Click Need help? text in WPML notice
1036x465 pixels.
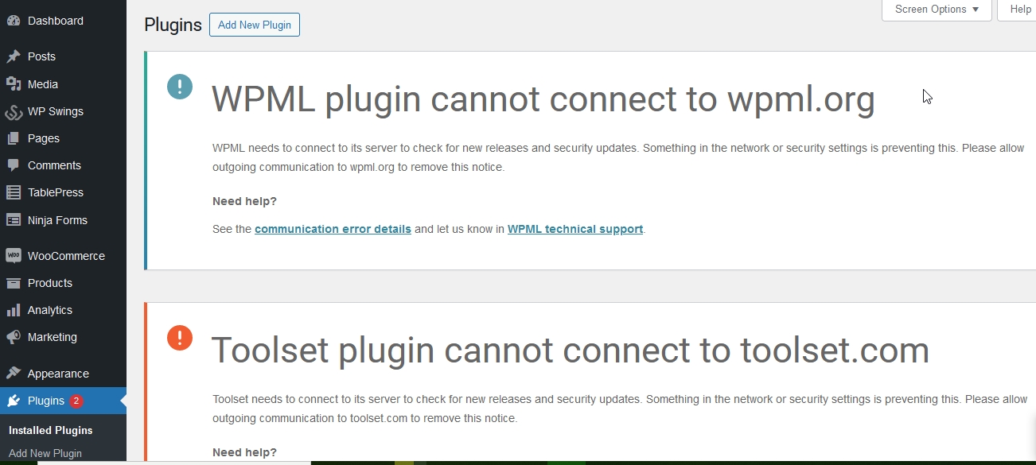(x=244, y=201)
